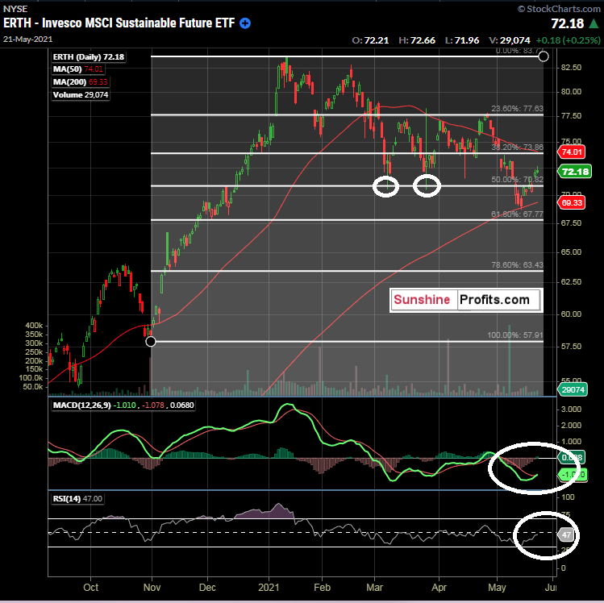The image size is (604, 603).
Task: Click the 78.60%: 63.43 Fibonacci label
Action: point(517,265)
